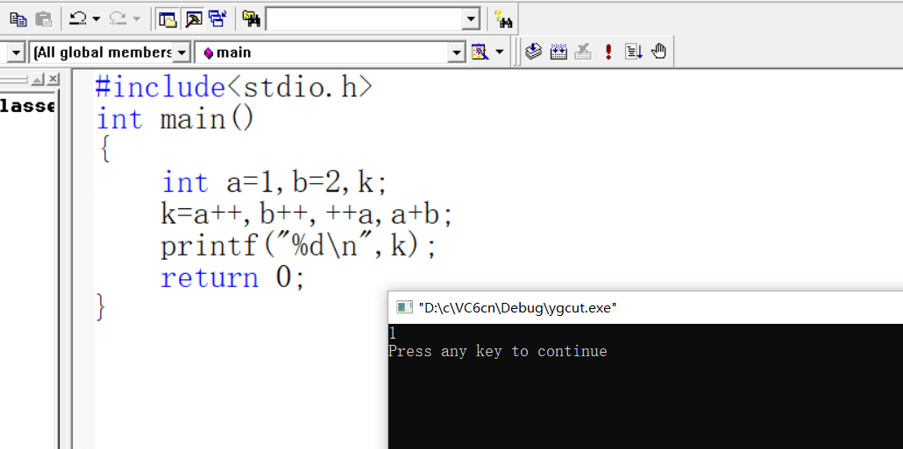This screenshot has height=449, width=903.
Task: Open the All global members dropdown
Action: [x=181, y=53]
